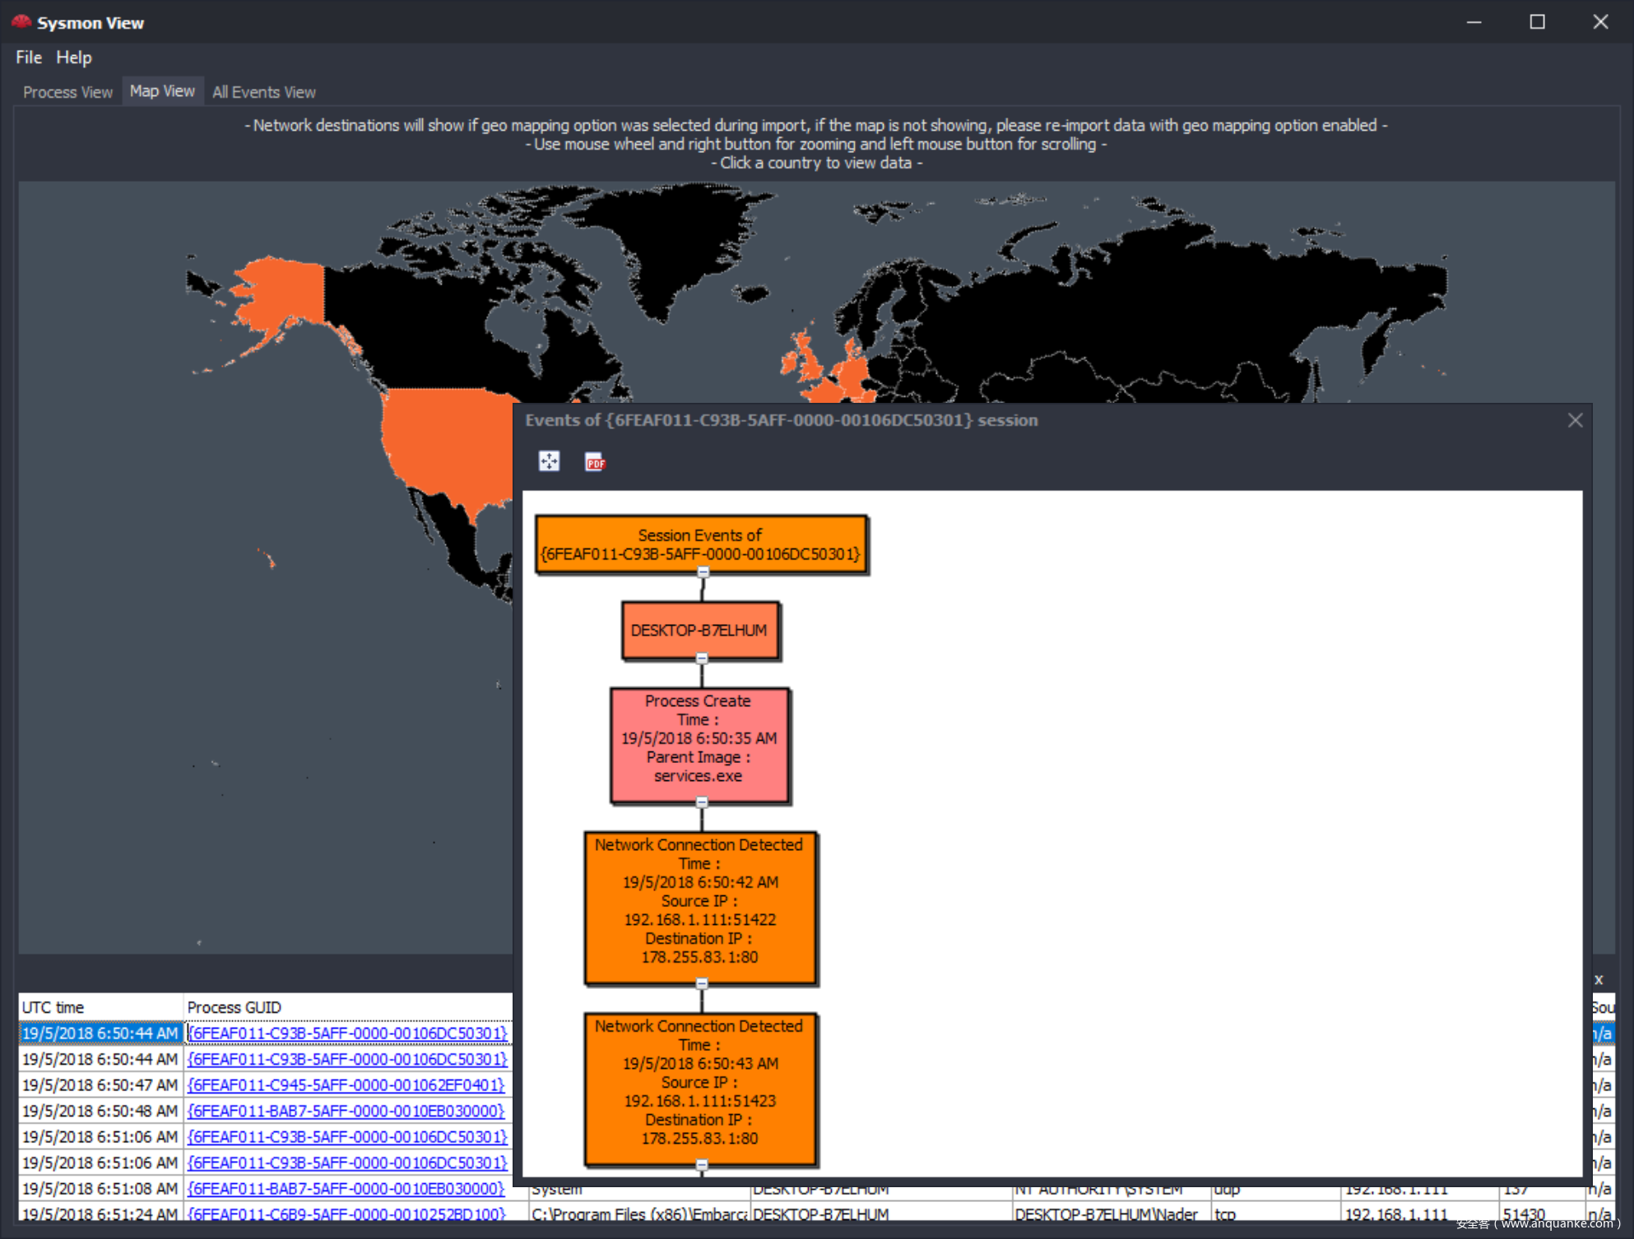
Task: Click the Sysmon View app logo
Action: tap(21, 22)
